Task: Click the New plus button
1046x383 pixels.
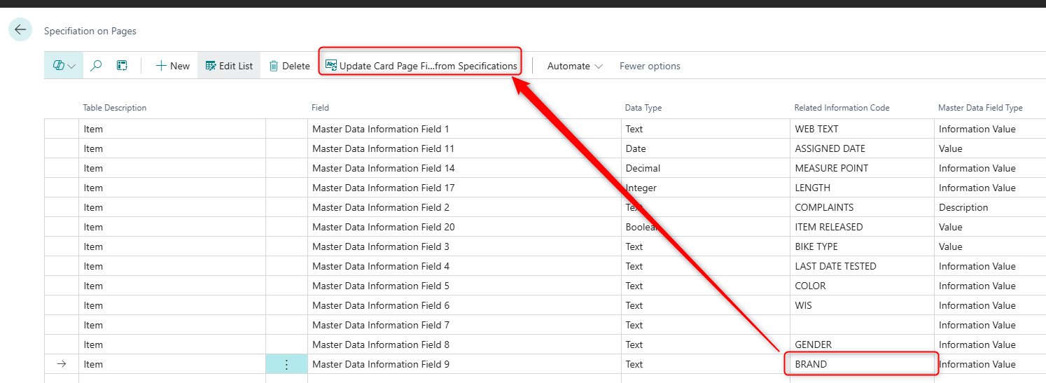Action: pos(172,66)
